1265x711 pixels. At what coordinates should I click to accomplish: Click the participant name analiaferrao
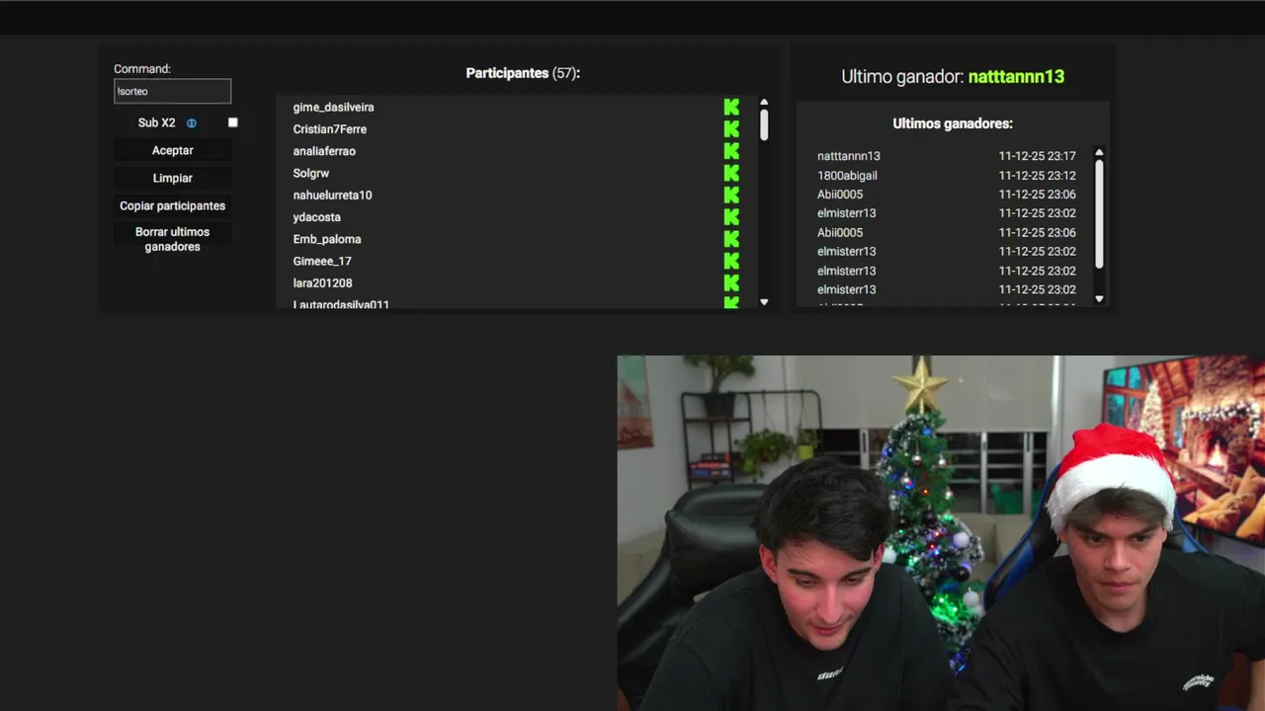point(324,151)
